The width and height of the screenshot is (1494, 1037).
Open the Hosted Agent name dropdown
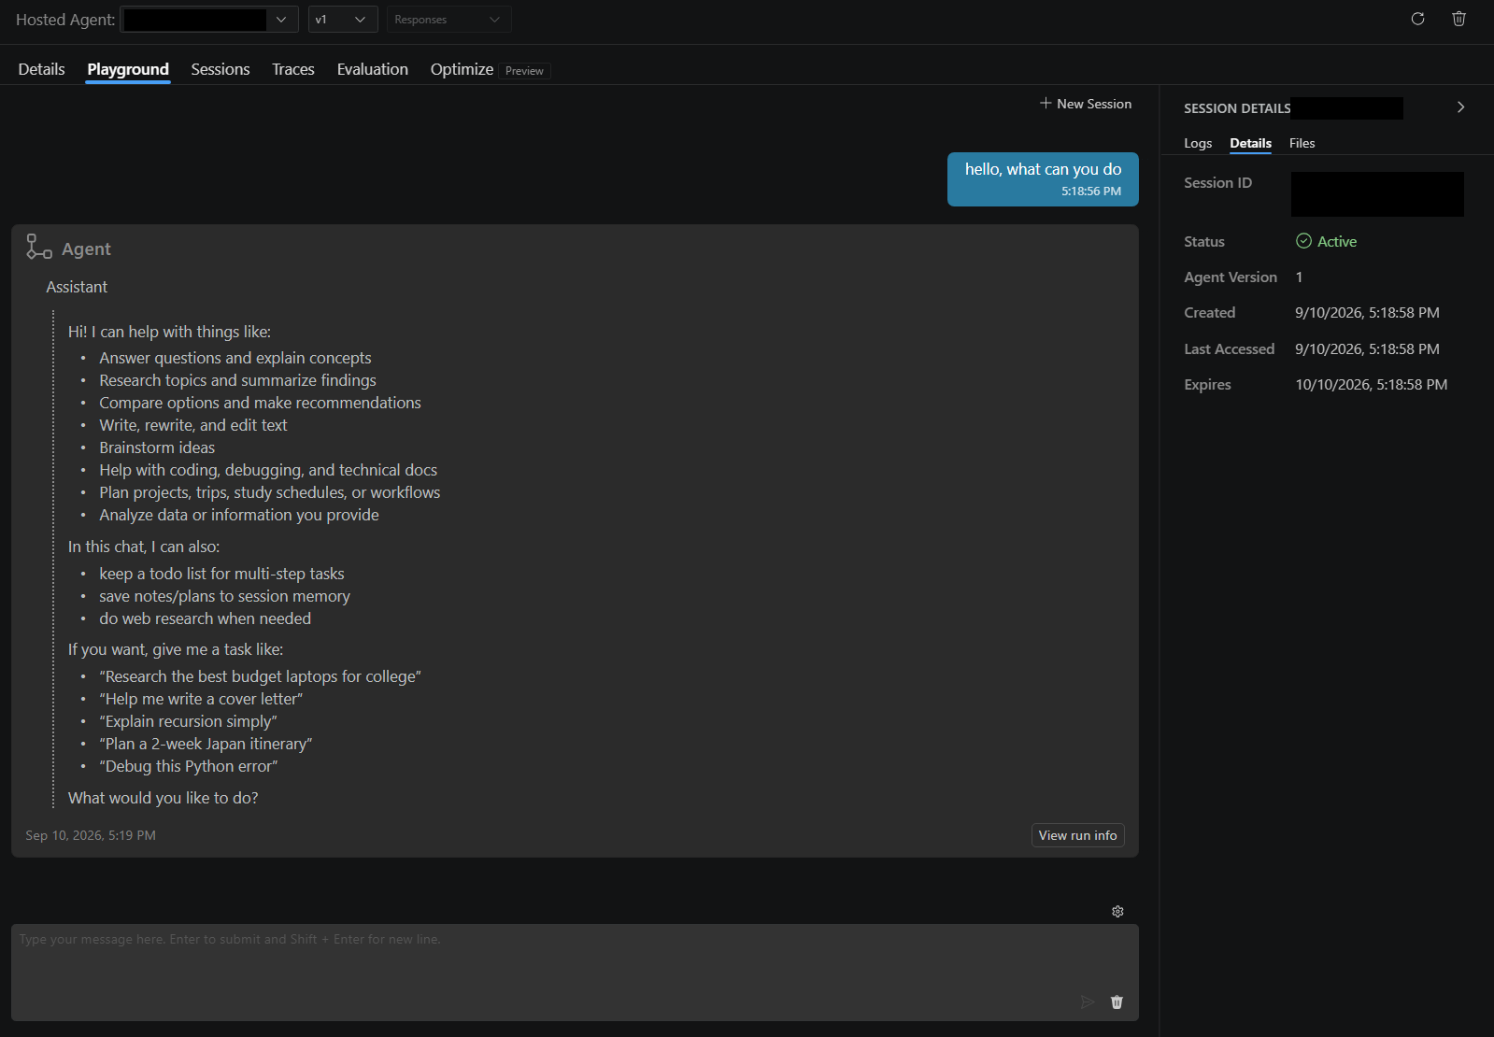209,20
